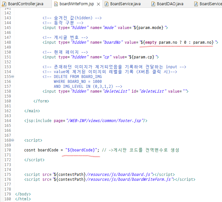Collapse the script block at line 168
Image resolution: width=222 pixels, height=202 pixels.
pos(13,140)
